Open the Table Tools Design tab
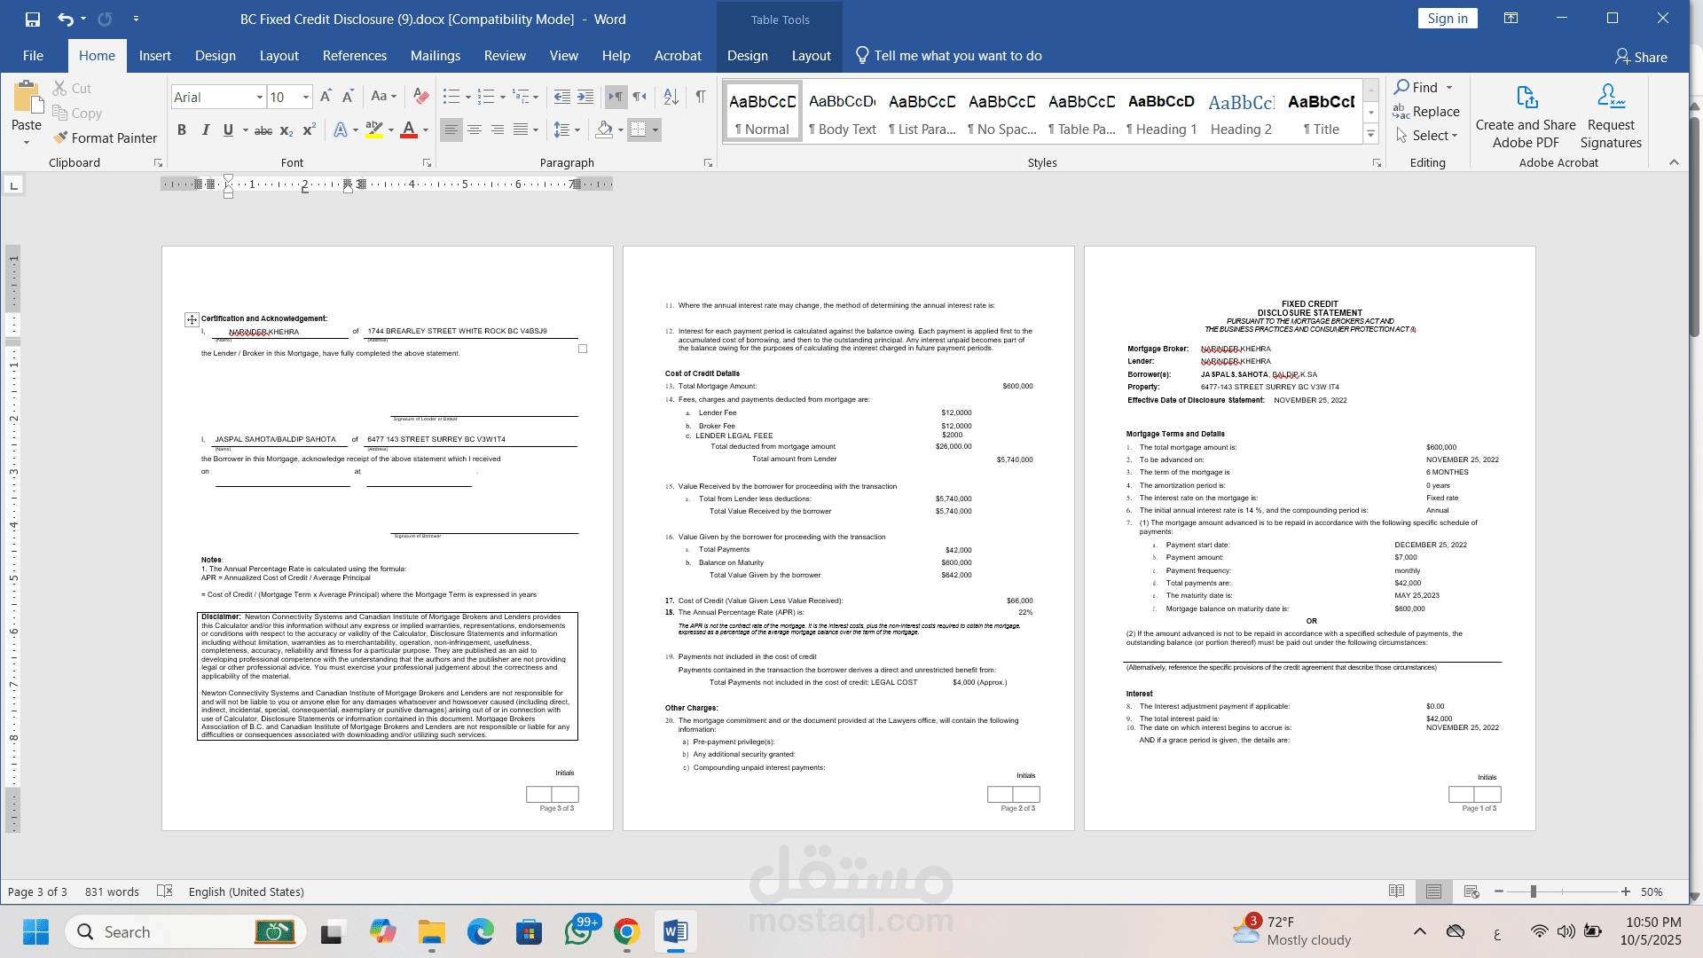The width and height of the screenshot is (1703, 958). pos(747,55)
